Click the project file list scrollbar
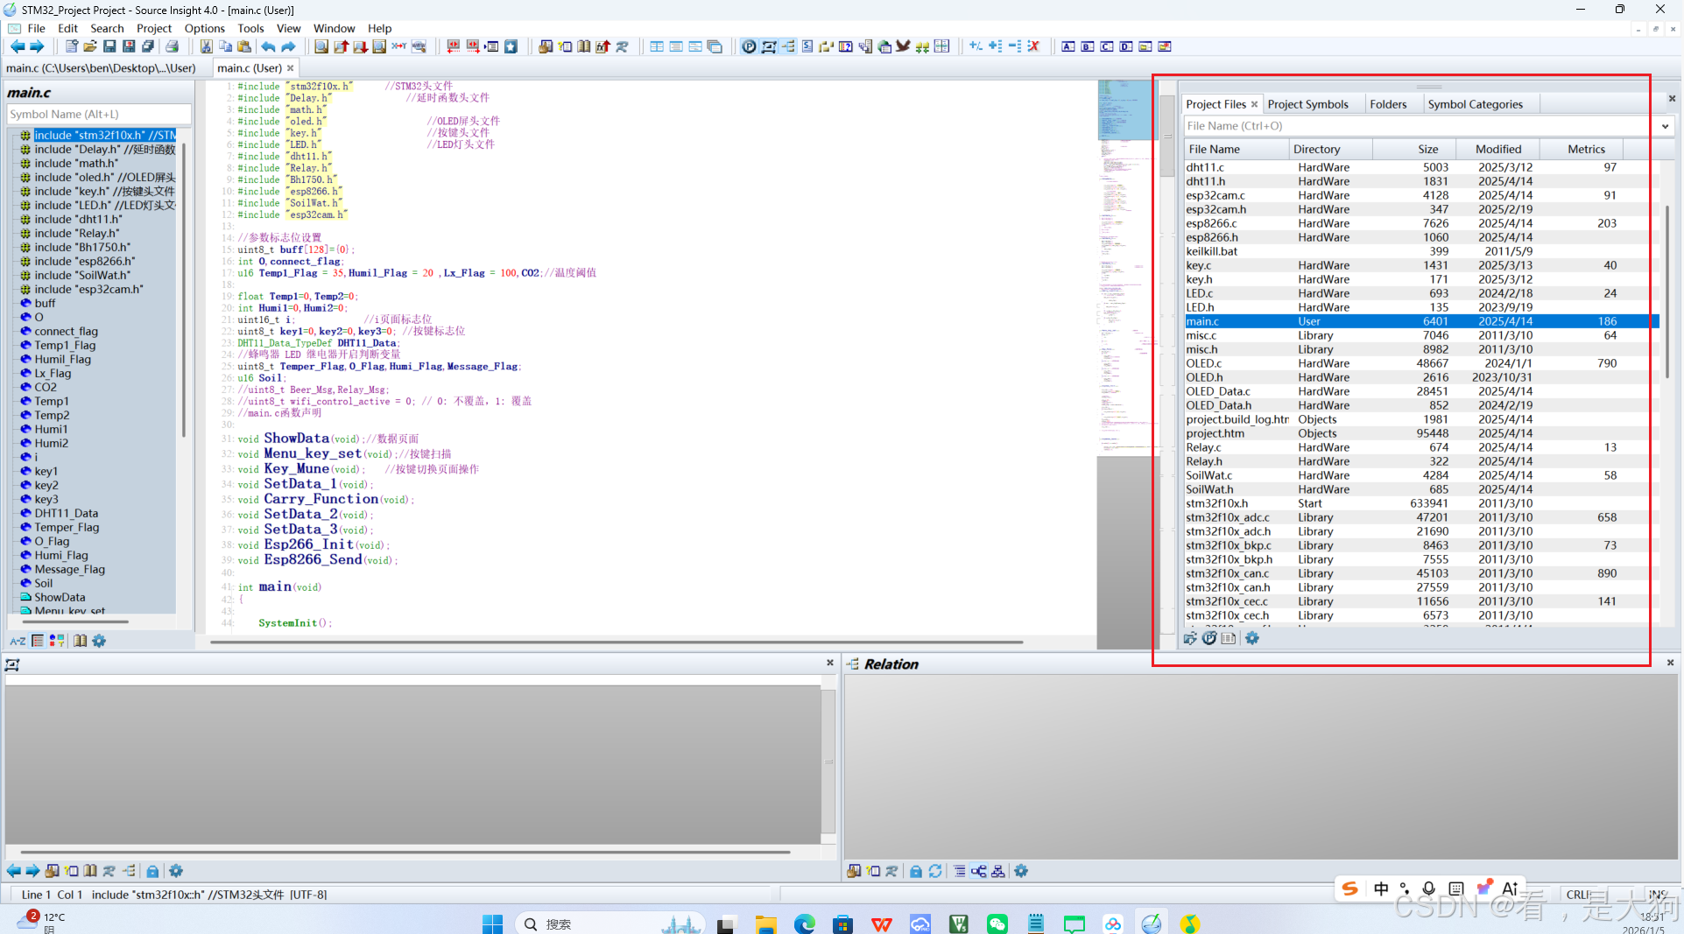1684x934 pixels. coord(1666,291)
